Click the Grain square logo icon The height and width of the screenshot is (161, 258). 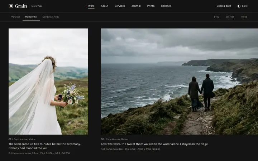[x=11, y=6]
